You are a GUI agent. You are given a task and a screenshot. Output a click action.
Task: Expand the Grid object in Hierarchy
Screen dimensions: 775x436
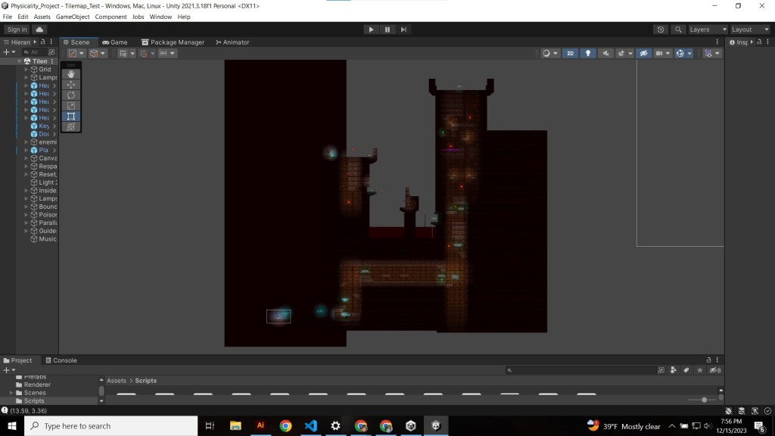[26, 69]
